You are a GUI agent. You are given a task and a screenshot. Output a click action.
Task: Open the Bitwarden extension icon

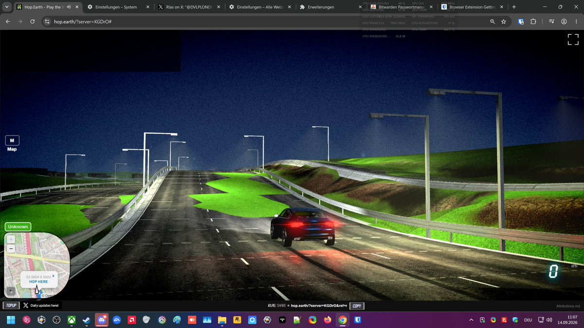(x=521, y=22)
